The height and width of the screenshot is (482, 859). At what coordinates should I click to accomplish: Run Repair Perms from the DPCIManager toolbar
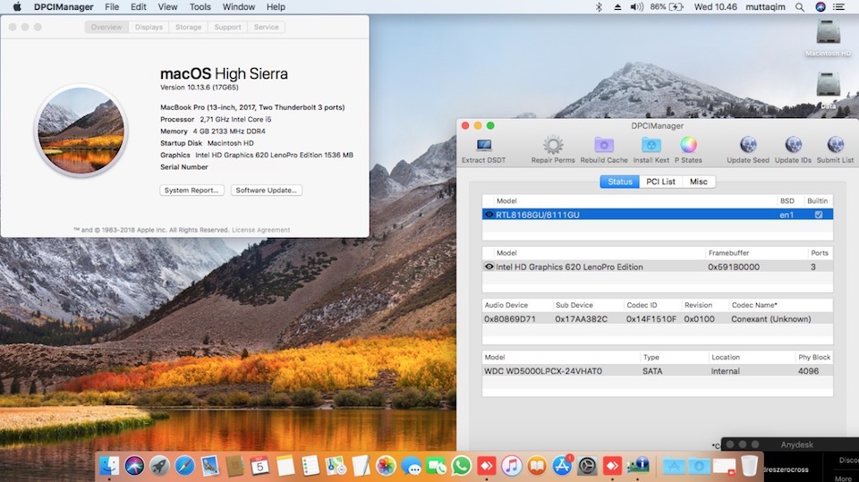[x=553, y=145]
